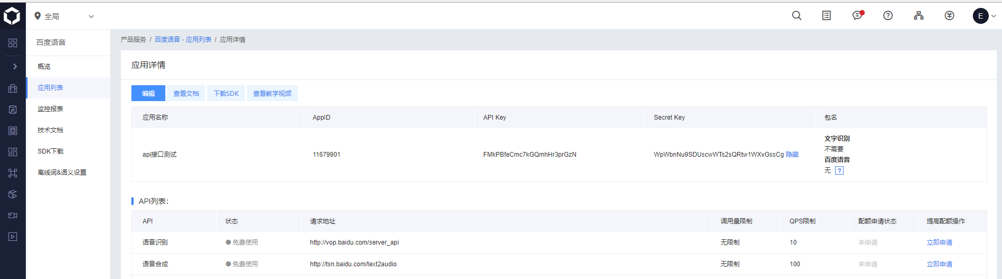
Task: Click the blue 编辑 button
Action: pyautogui.click(x=148, y=94)
